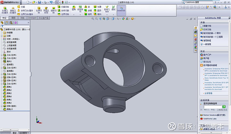Open the Hole Wizard (异型孔向导) tool
Screen dimensions: 231x134
pyautogui.click(x=46, y=10)
